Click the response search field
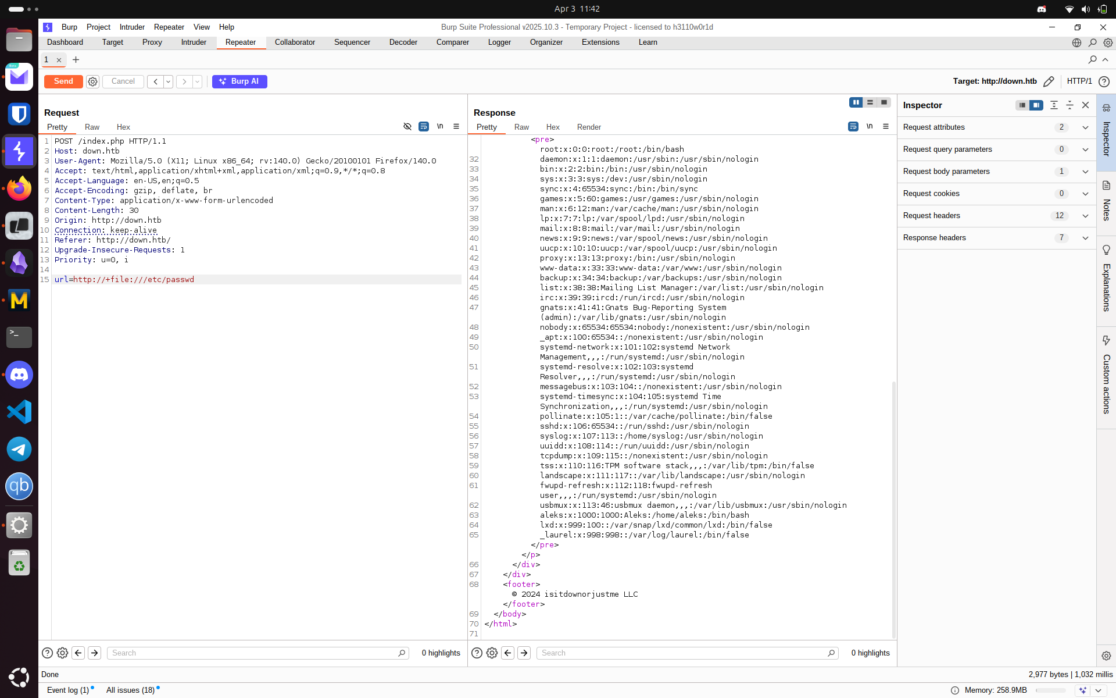1116x698 pixels. pyautogui.click(x=683, y=653)
